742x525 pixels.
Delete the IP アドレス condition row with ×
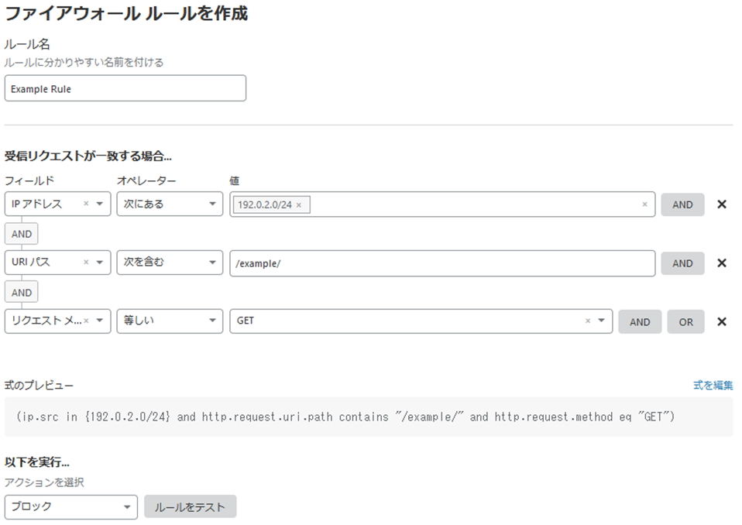click(722, 204)
